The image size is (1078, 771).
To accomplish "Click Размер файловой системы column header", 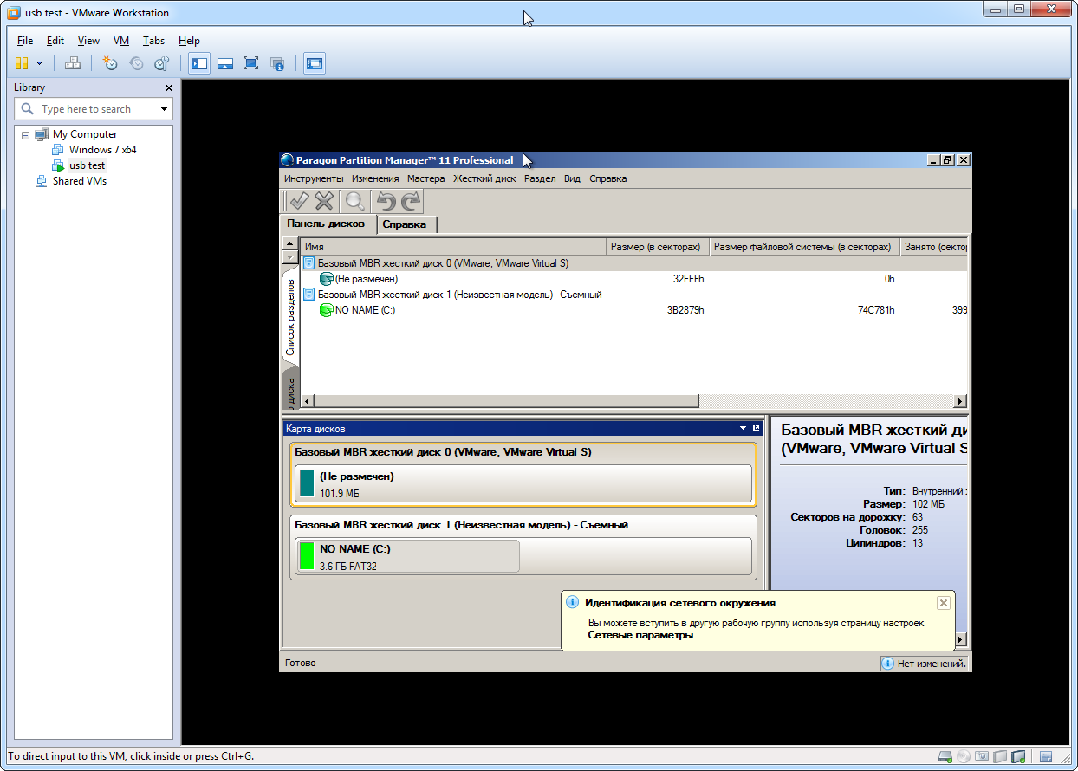I will tap(804, 247).
